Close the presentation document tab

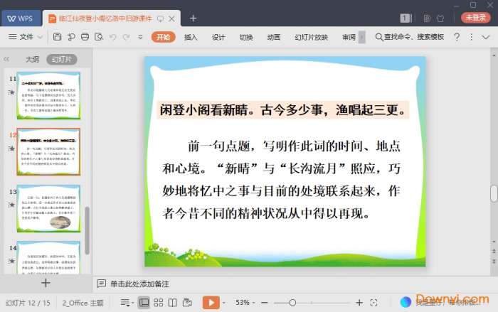point(172,18)
